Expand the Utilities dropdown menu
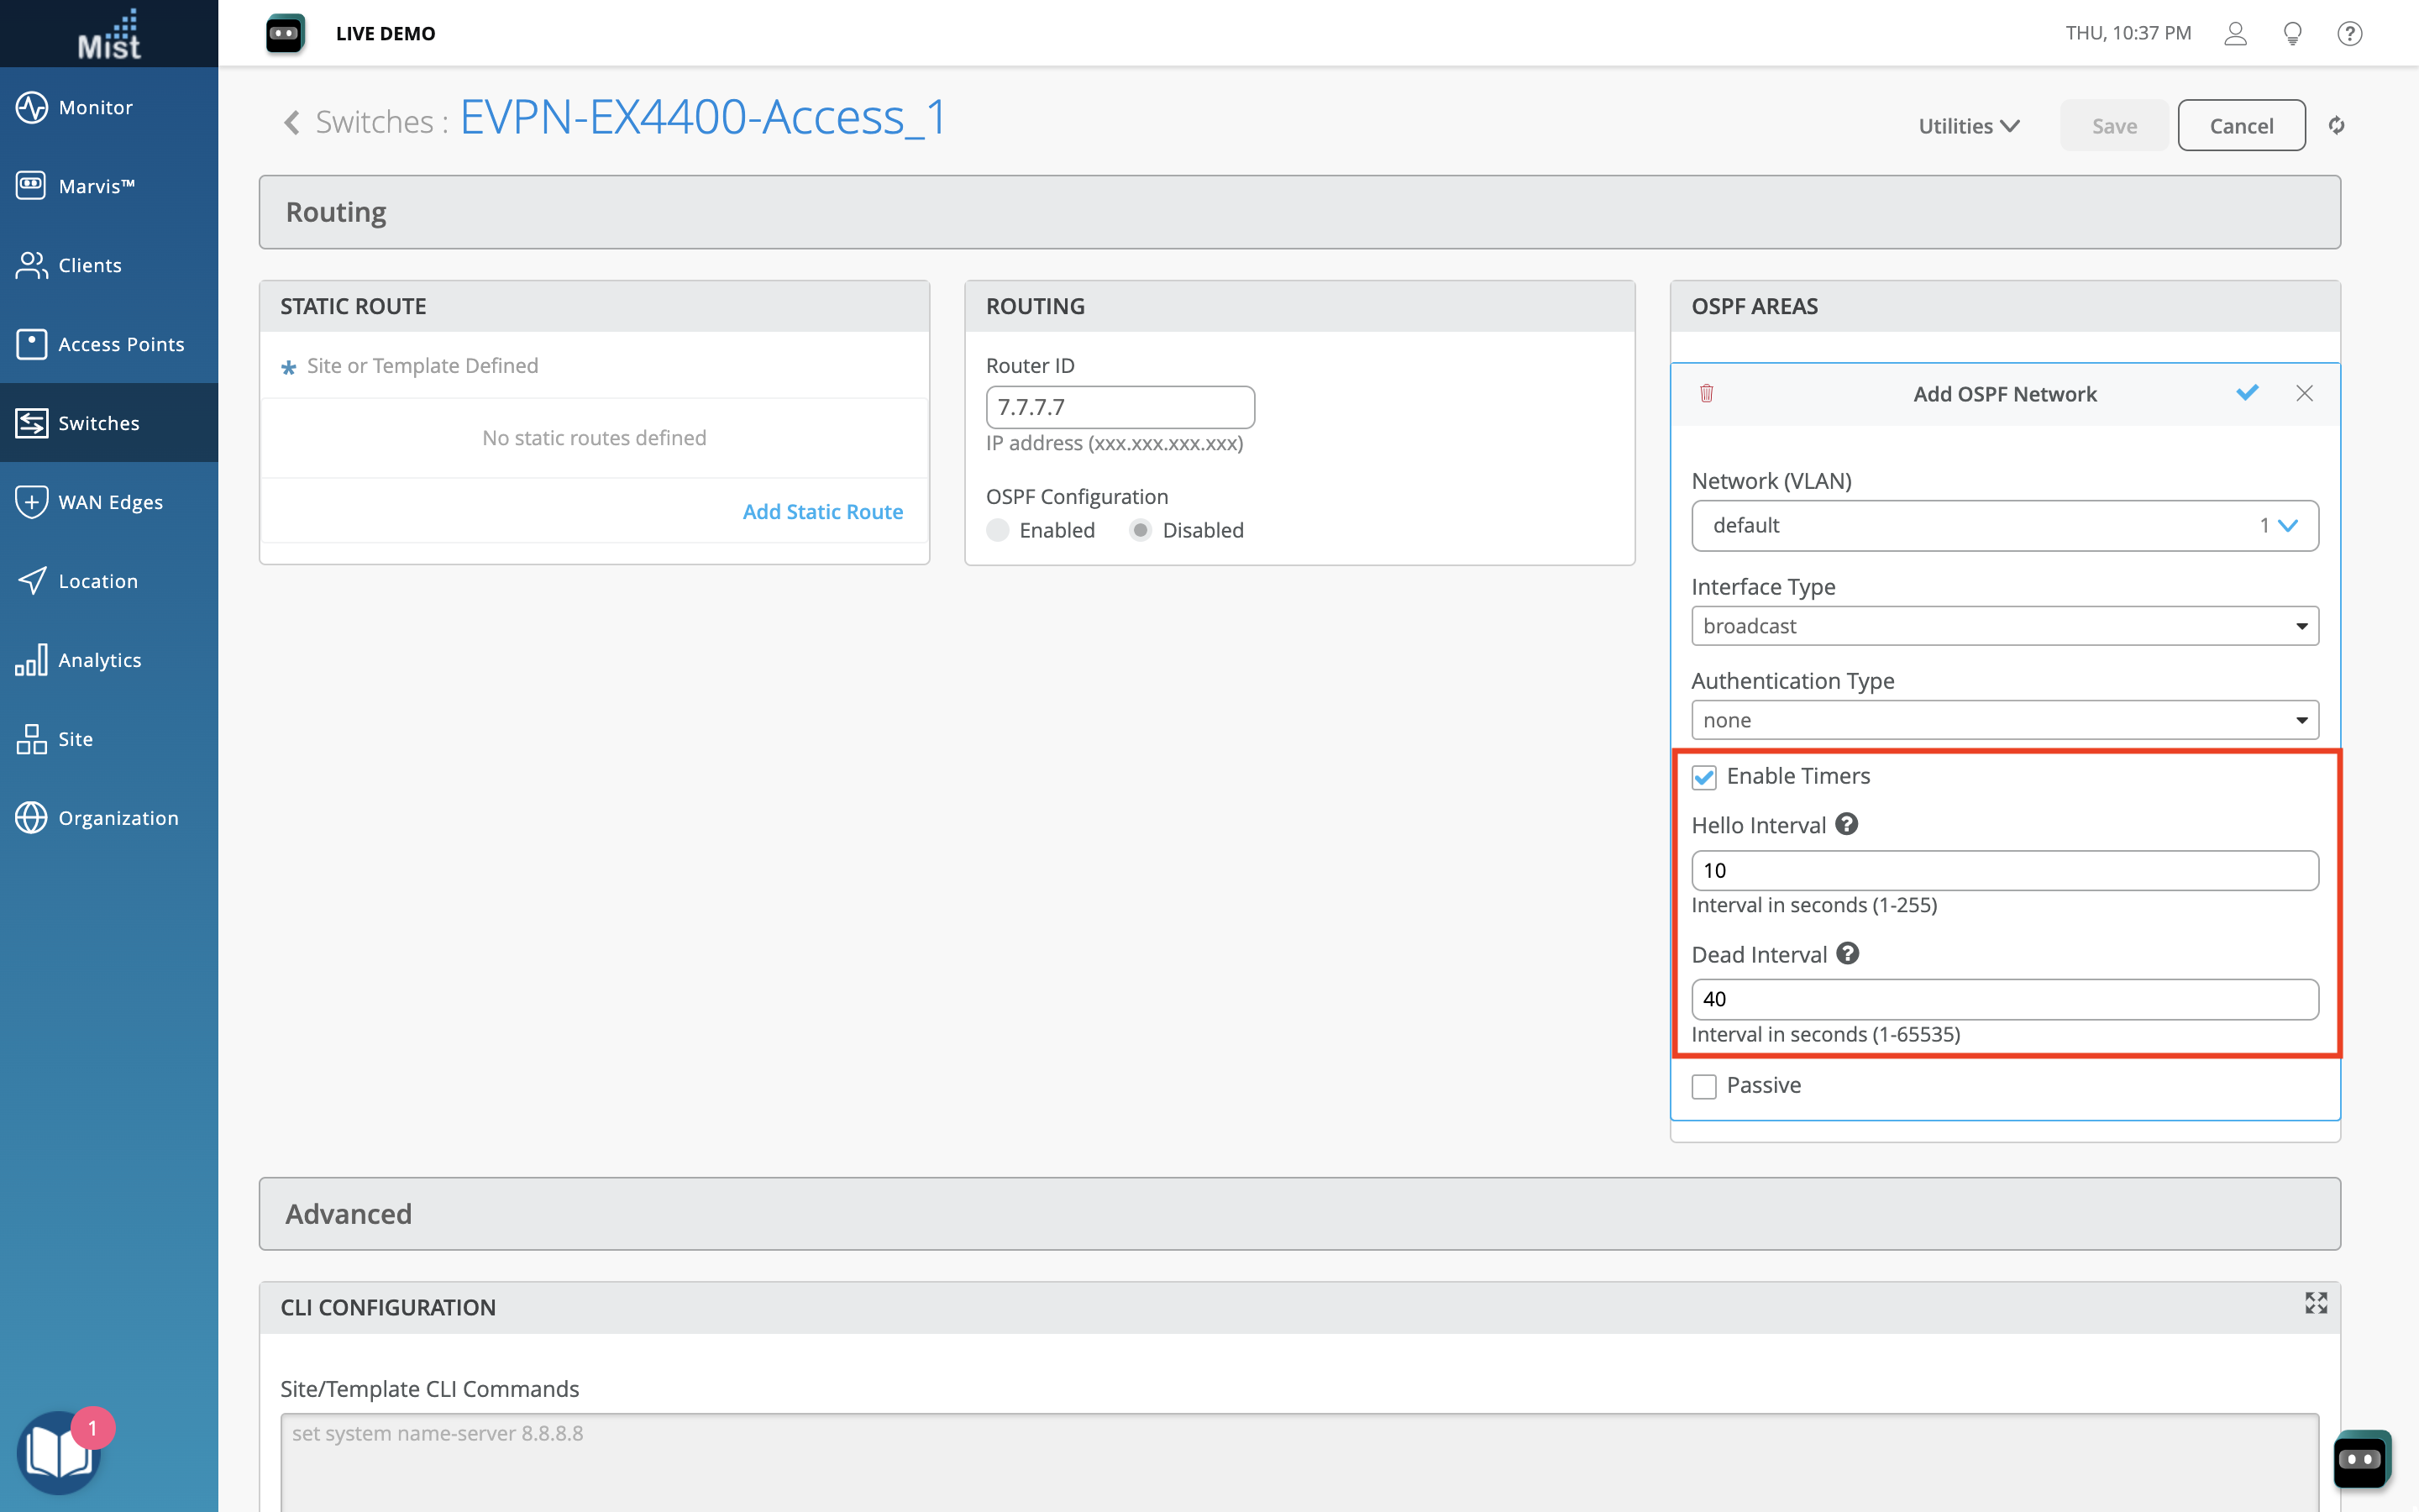This screenshot has width=2419, height=1512. [1968, 126]
